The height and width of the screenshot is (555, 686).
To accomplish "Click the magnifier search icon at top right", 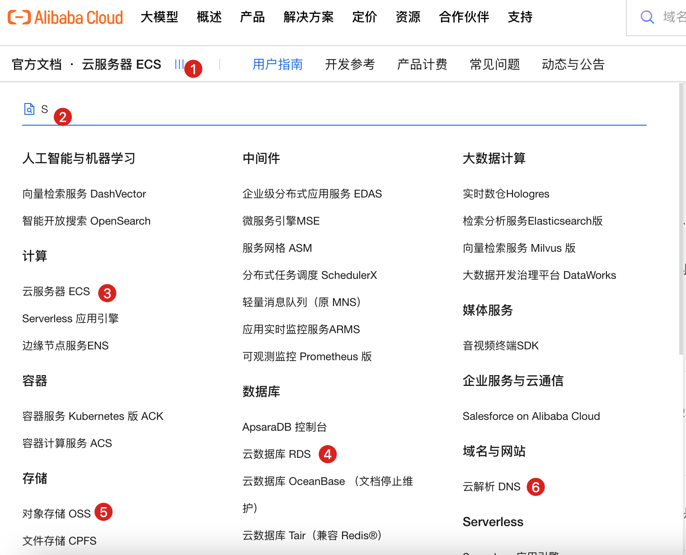I will pos(647,17).
